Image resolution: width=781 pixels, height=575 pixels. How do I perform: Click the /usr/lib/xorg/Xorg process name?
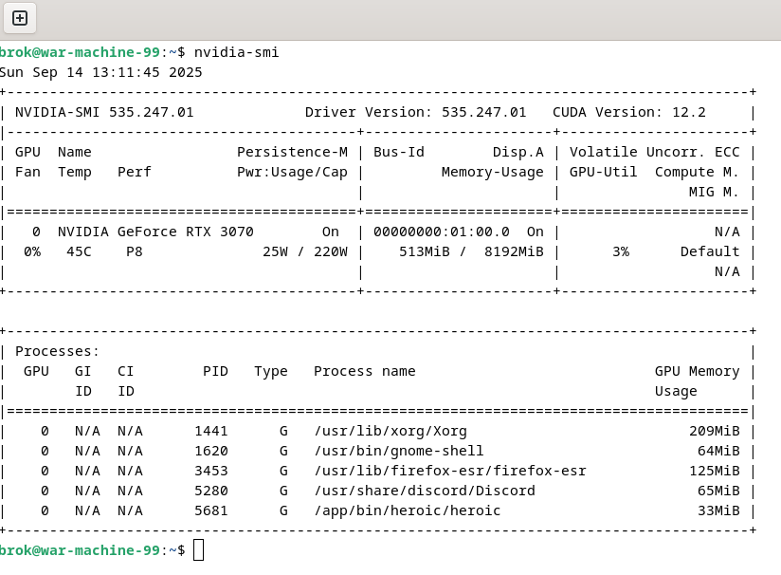click(x=390, y=431)
